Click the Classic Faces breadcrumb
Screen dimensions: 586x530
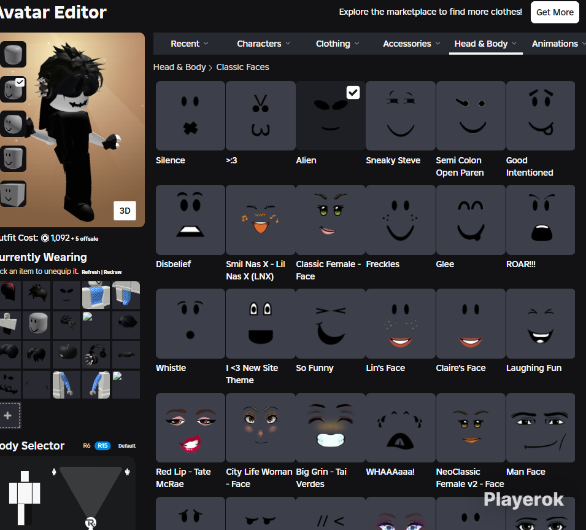coord(242,67)
